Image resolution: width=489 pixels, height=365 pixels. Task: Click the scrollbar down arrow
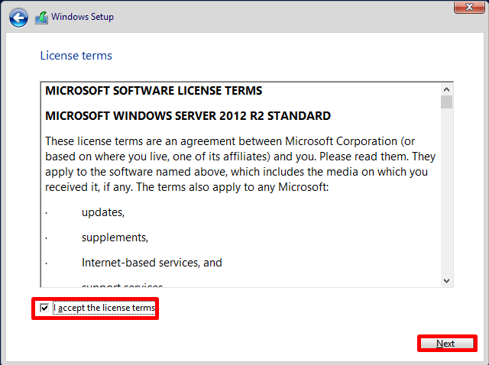[446, 281]
